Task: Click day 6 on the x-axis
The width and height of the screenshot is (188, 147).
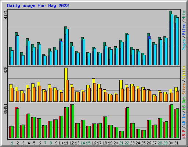Action: (40, 143)
